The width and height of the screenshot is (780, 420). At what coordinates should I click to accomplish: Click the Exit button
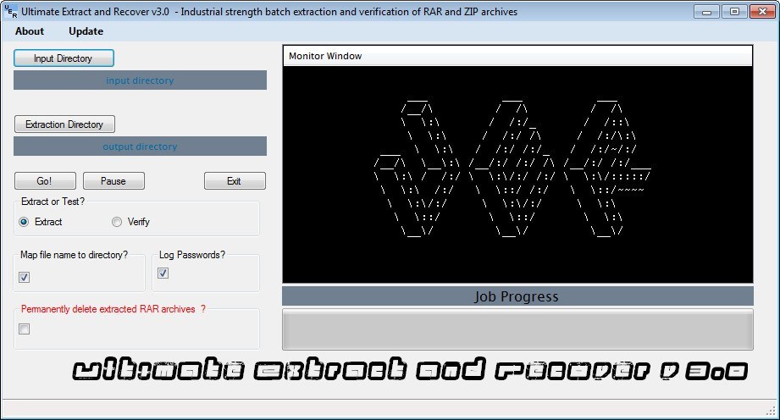(x=235, y=181)
